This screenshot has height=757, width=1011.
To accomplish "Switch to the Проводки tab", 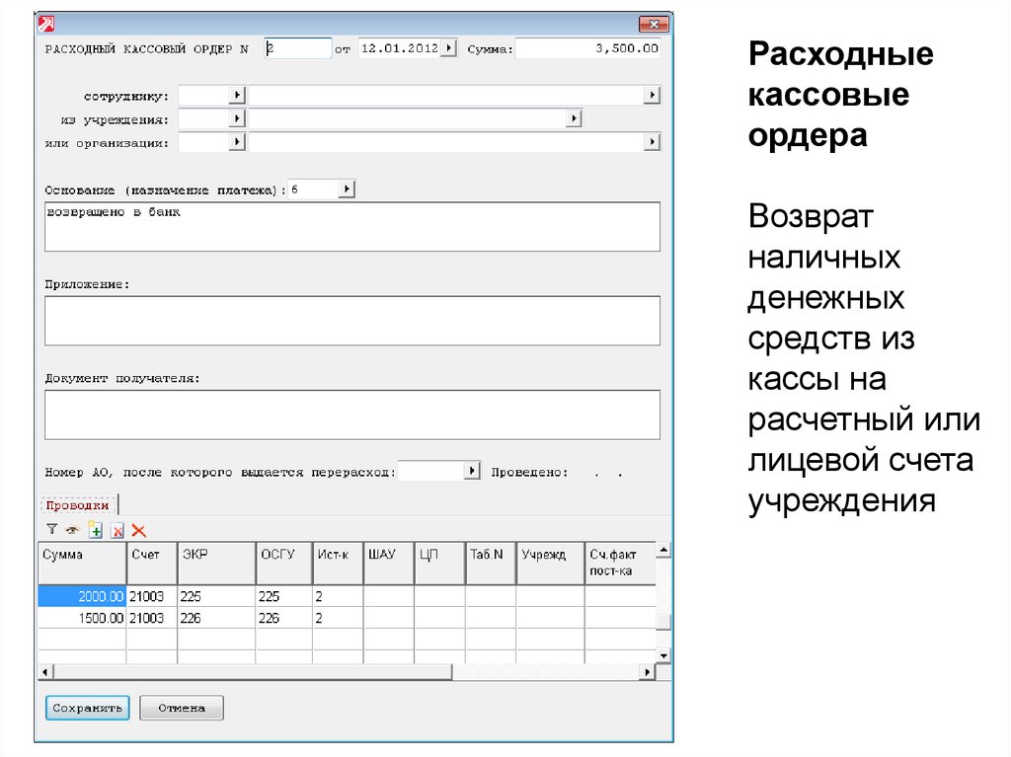I will coord(77,504).
